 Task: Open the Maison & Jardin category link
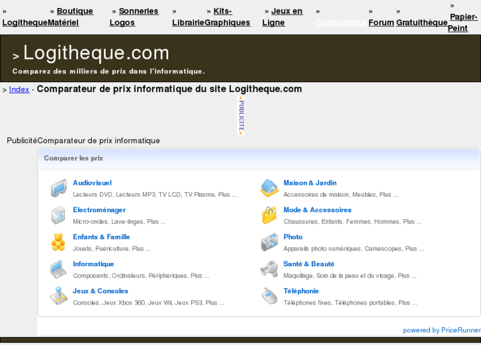pyautogui.click(x=310, y=183)
